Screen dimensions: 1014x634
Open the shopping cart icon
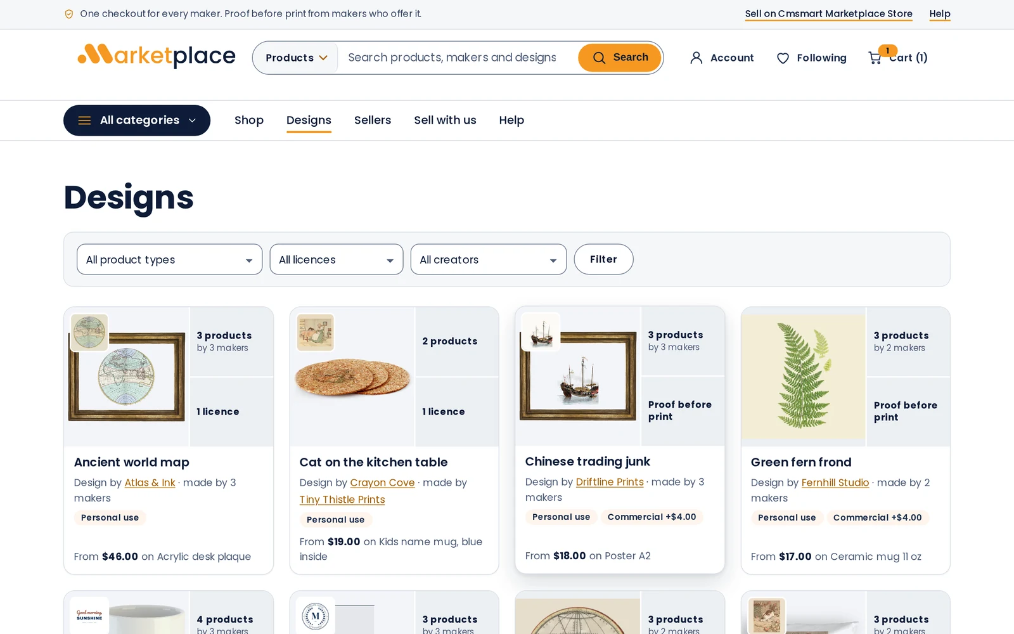point(875,58)
